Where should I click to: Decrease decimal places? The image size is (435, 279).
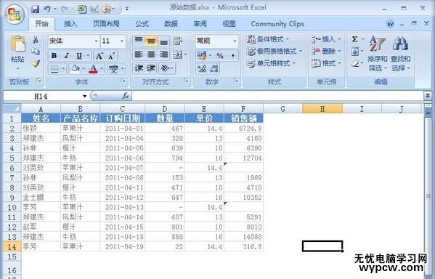[x=214, y=69]
